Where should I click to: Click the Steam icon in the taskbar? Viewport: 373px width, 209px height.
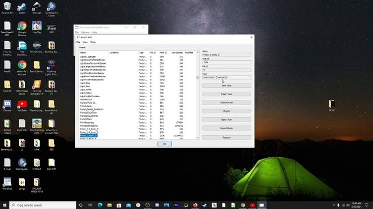click(205, 205)
